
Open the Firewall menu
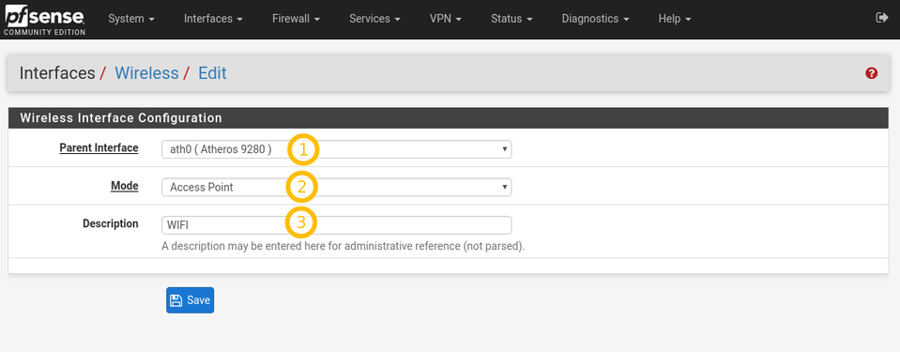pos(296,19)
